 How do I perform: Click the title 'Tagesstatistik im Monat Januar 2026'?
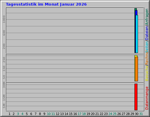[x=46, y=4]
